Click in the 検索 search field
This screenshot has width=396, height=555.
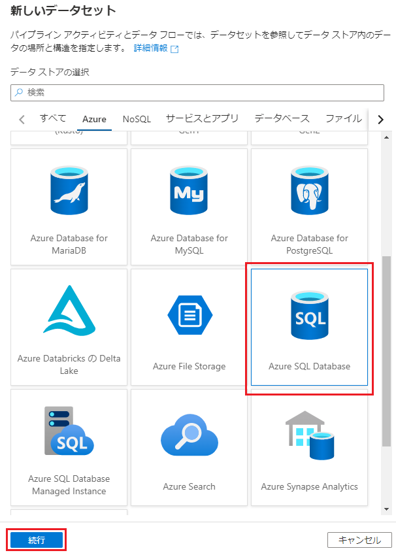197,93
